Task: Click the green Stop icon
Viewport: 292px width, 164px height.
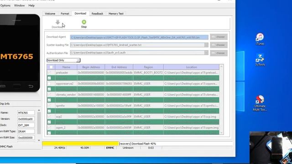Action: point(84,22)
